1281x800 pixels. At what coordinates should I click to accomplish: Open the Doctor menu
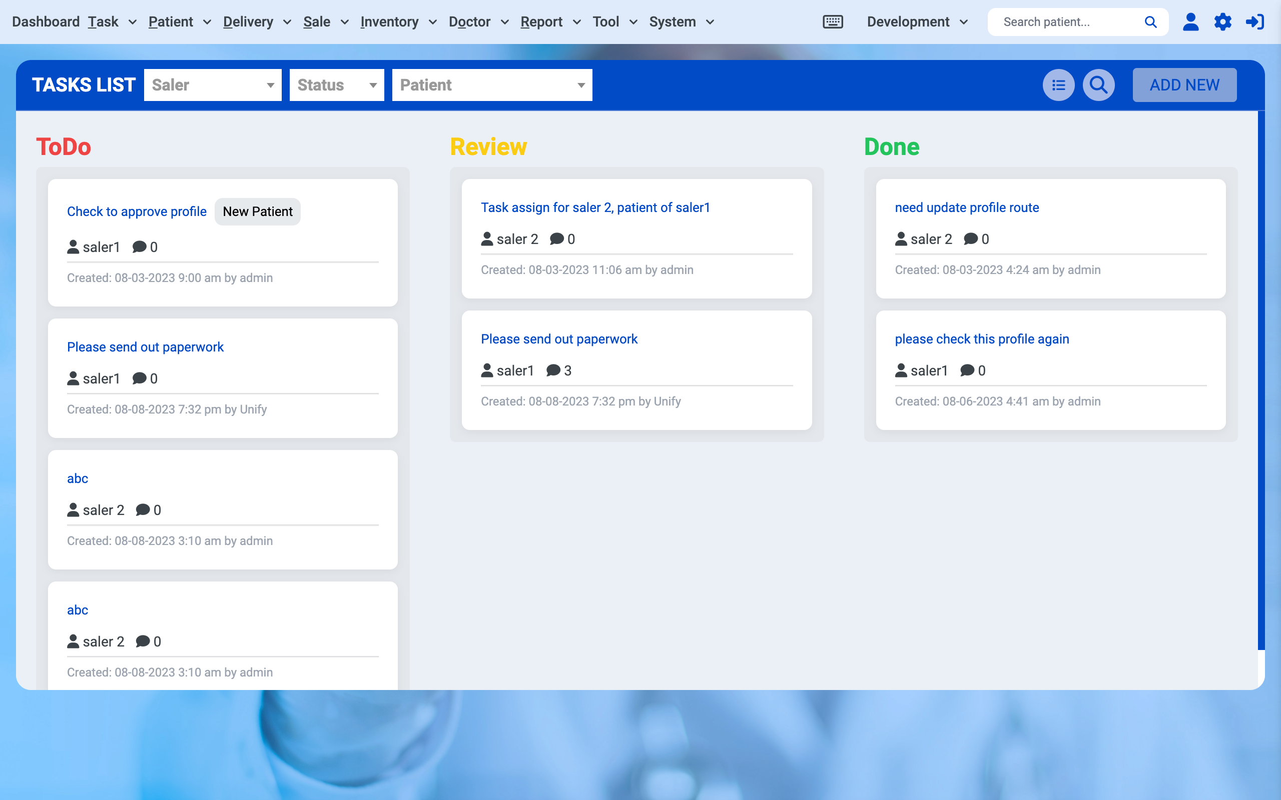click(x=469, y=21)
